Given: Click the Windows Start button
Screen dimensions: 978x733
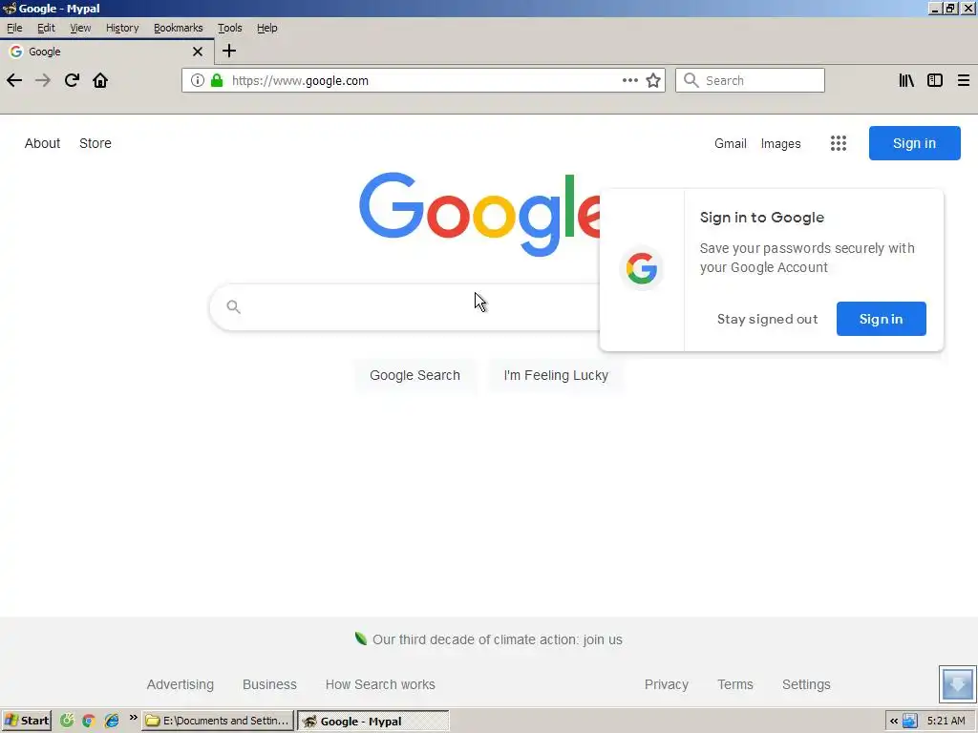Looking at the screenshot, I should [x=26, y=722].
